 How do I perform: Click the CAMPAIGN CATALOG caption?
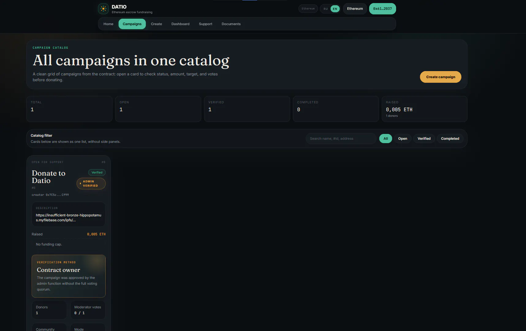(x=51, y=48)
